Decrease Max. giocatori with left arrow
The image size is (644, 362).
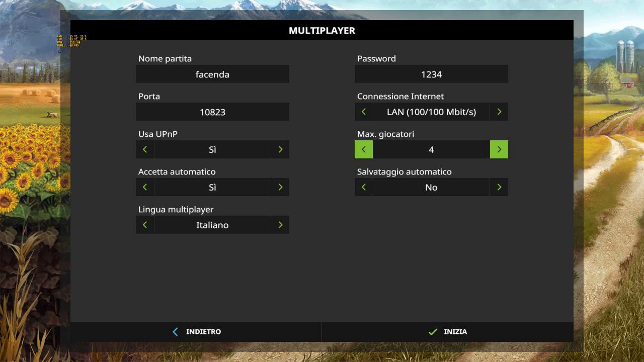click(364, 149)
